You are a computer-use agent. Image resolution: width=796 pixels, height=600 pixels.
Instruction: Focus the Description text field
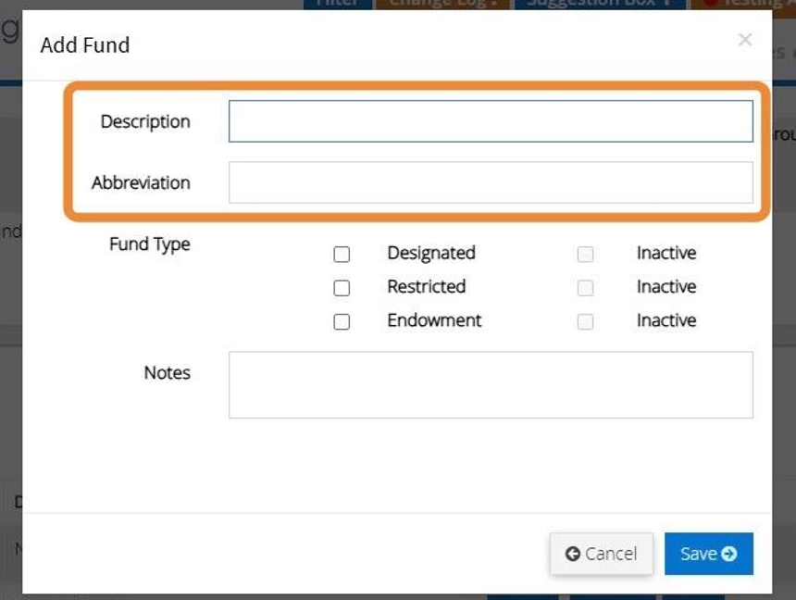click(x=491, y=121)
